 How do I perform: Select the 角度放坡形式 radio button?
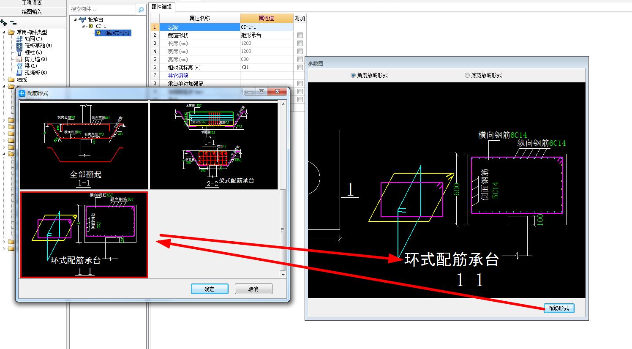(x=353, y=75)
